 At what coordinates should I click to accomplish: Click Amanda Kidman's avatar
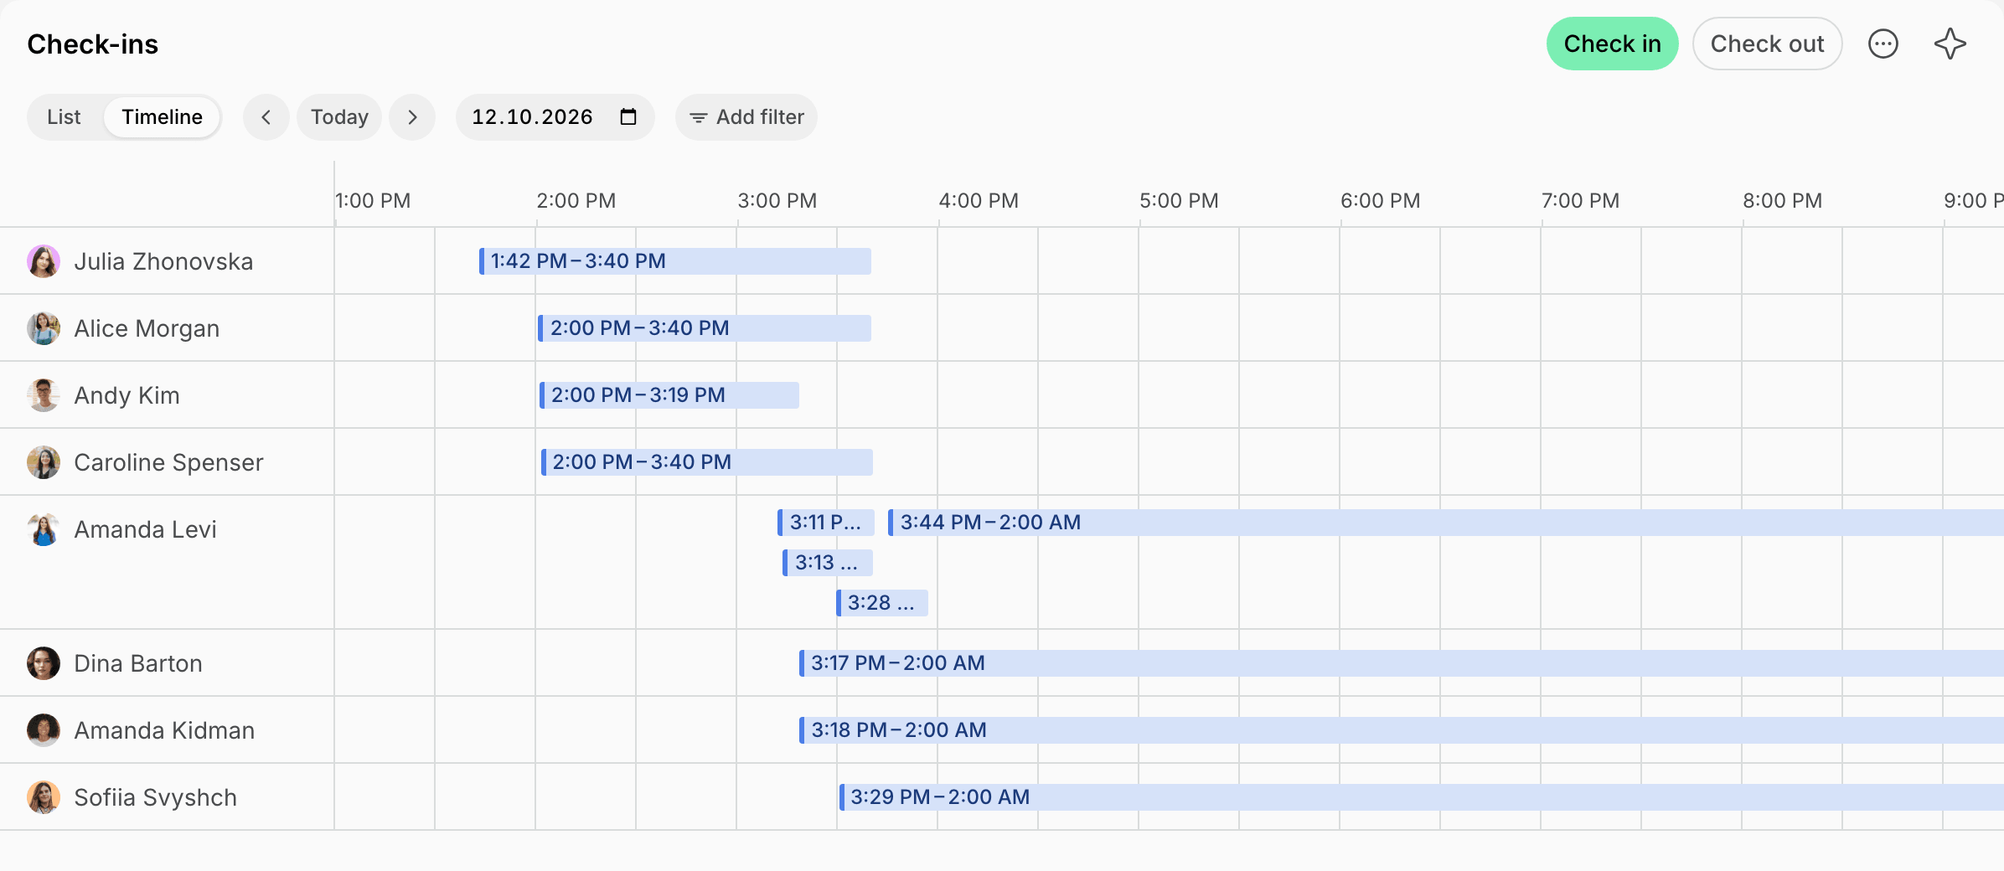pyautogui.click(x=44, y=730)
